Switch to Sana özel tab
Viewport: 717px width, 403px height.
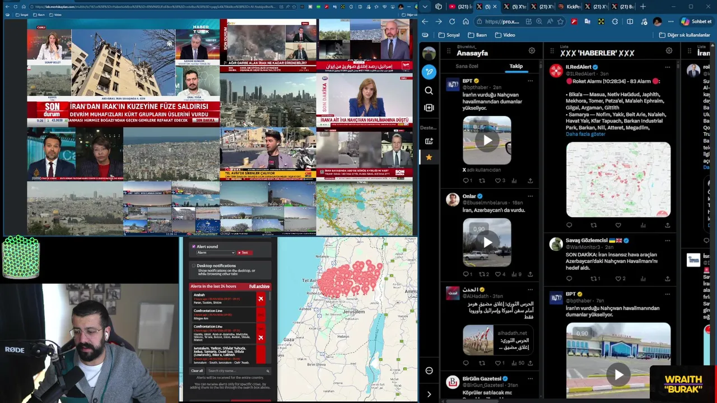point(467,66)
